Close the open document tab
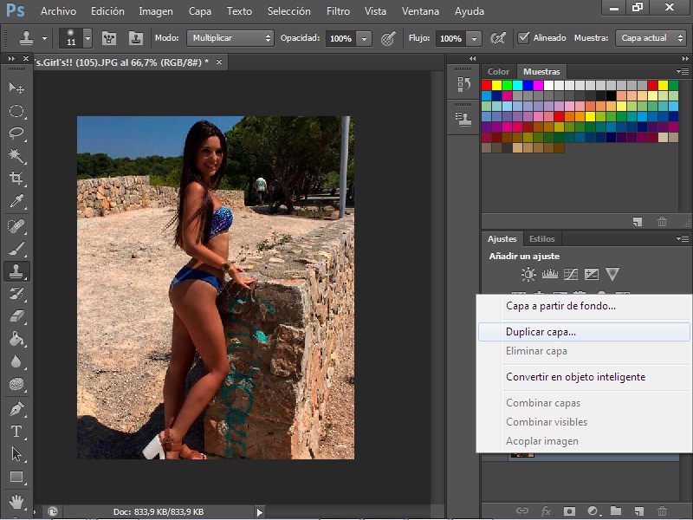Viewport: 693px width, 520px height. [219, 62]
